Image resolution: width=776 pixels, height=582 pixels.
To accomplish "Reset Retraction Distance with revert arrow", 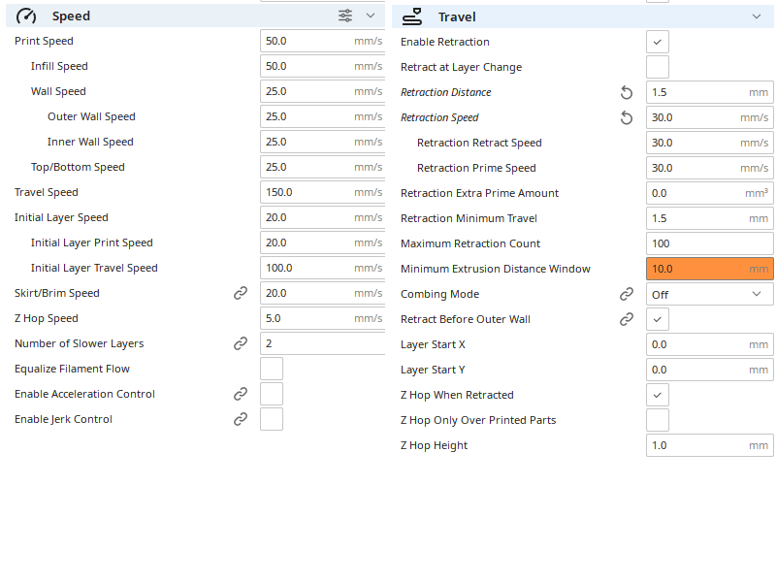I will point(627,92).
